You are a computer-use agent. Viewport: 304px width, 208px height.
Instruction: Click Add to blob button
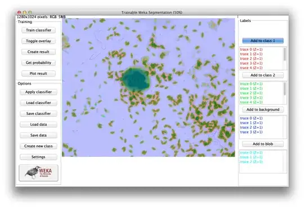click(263, 144)
